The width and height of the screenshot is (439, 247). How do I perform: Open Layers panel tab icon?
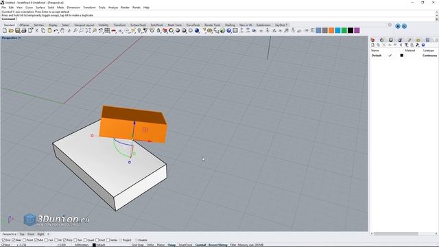tap(372, 40)
